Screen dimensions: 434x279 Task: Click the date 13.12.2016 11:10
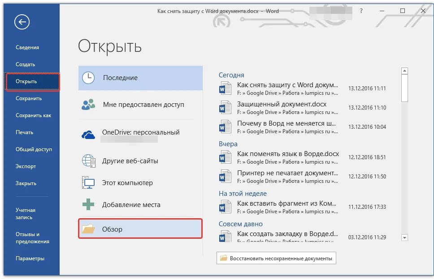point(367,108)
